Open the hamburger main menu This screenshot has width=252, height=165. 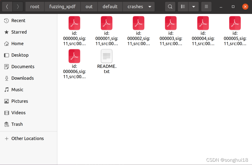tap(206, 7)
